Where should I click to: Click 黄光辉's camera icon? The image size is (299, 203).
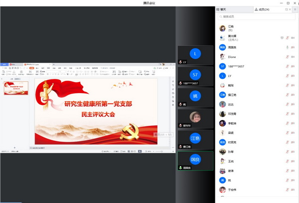coord(293,38)
